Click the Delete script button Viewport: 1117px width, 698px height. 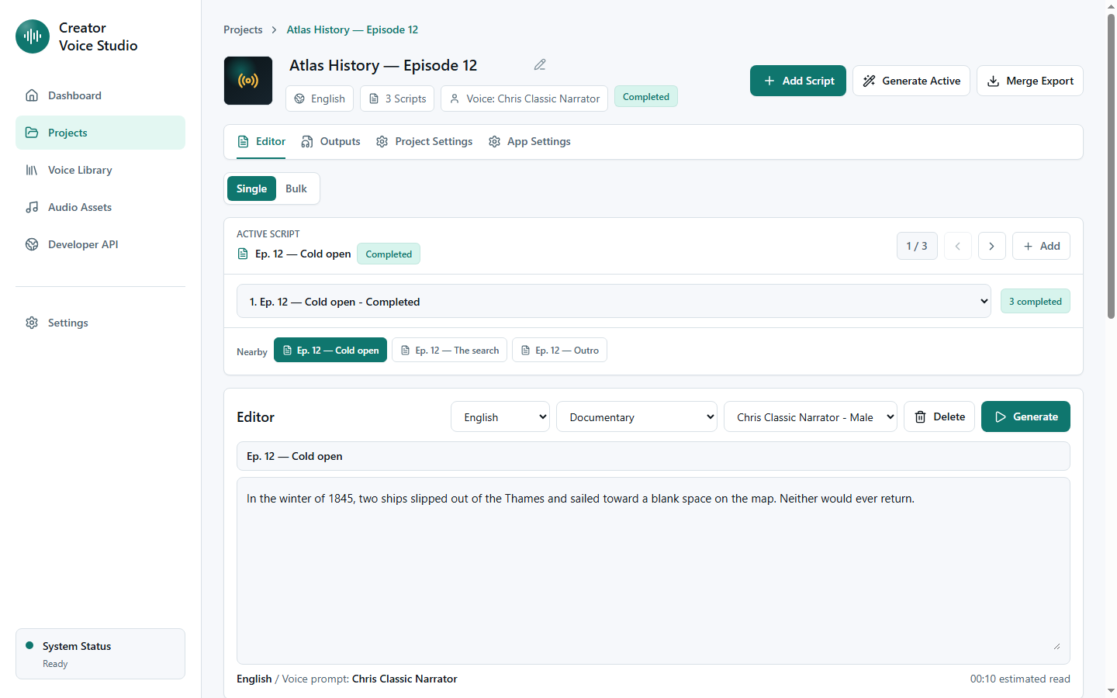tap(939, 416)
